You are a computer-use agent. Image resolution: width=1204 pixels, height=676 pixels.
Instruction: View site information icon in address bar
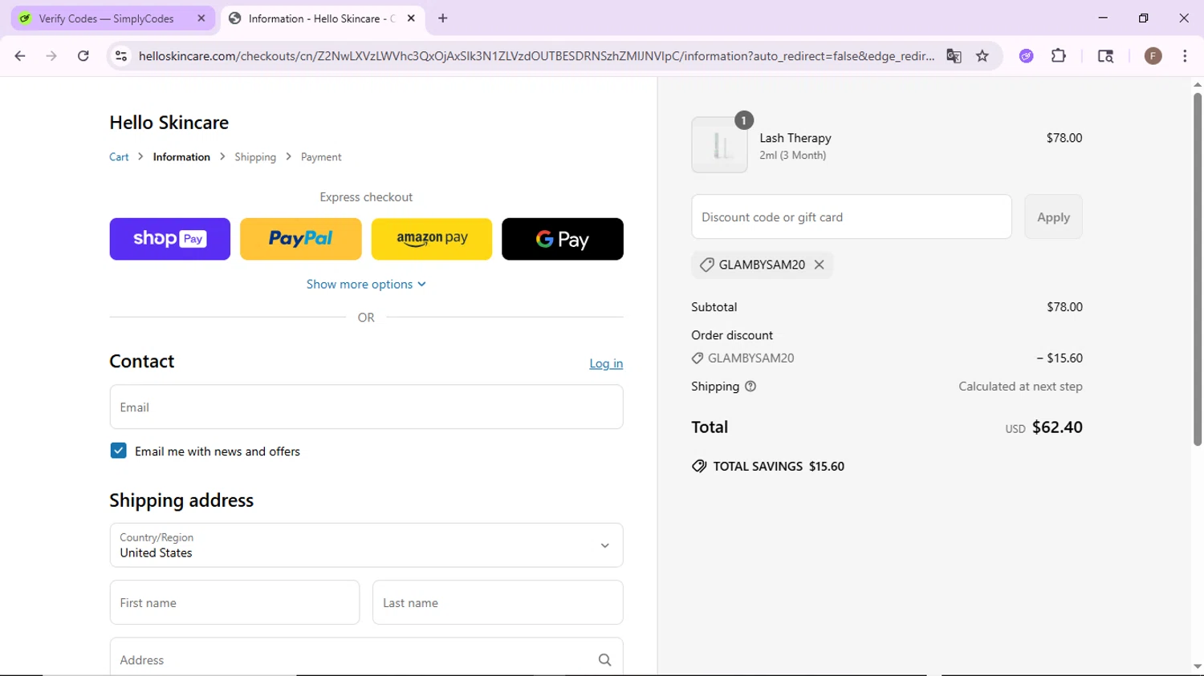[121, 56]
